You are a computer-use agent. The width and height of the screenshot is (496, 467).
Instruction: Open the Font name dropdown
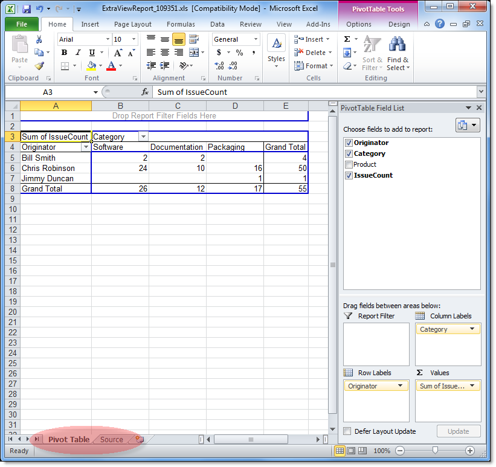[108, 39]
